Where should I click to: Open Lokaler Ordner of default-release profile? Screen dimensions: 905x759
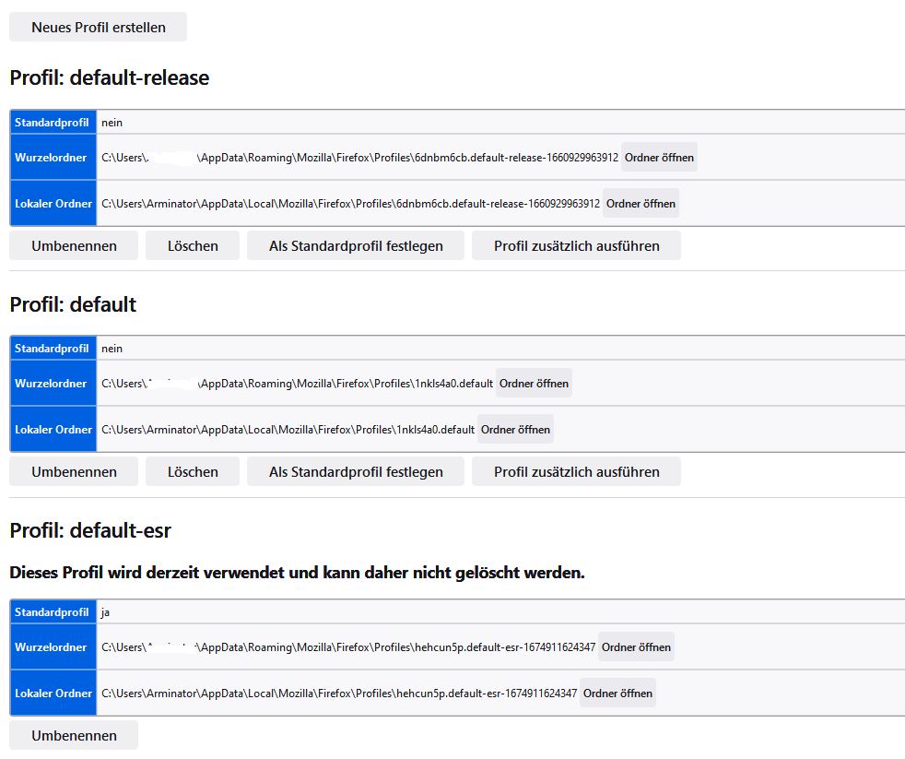tap(641, 204)
